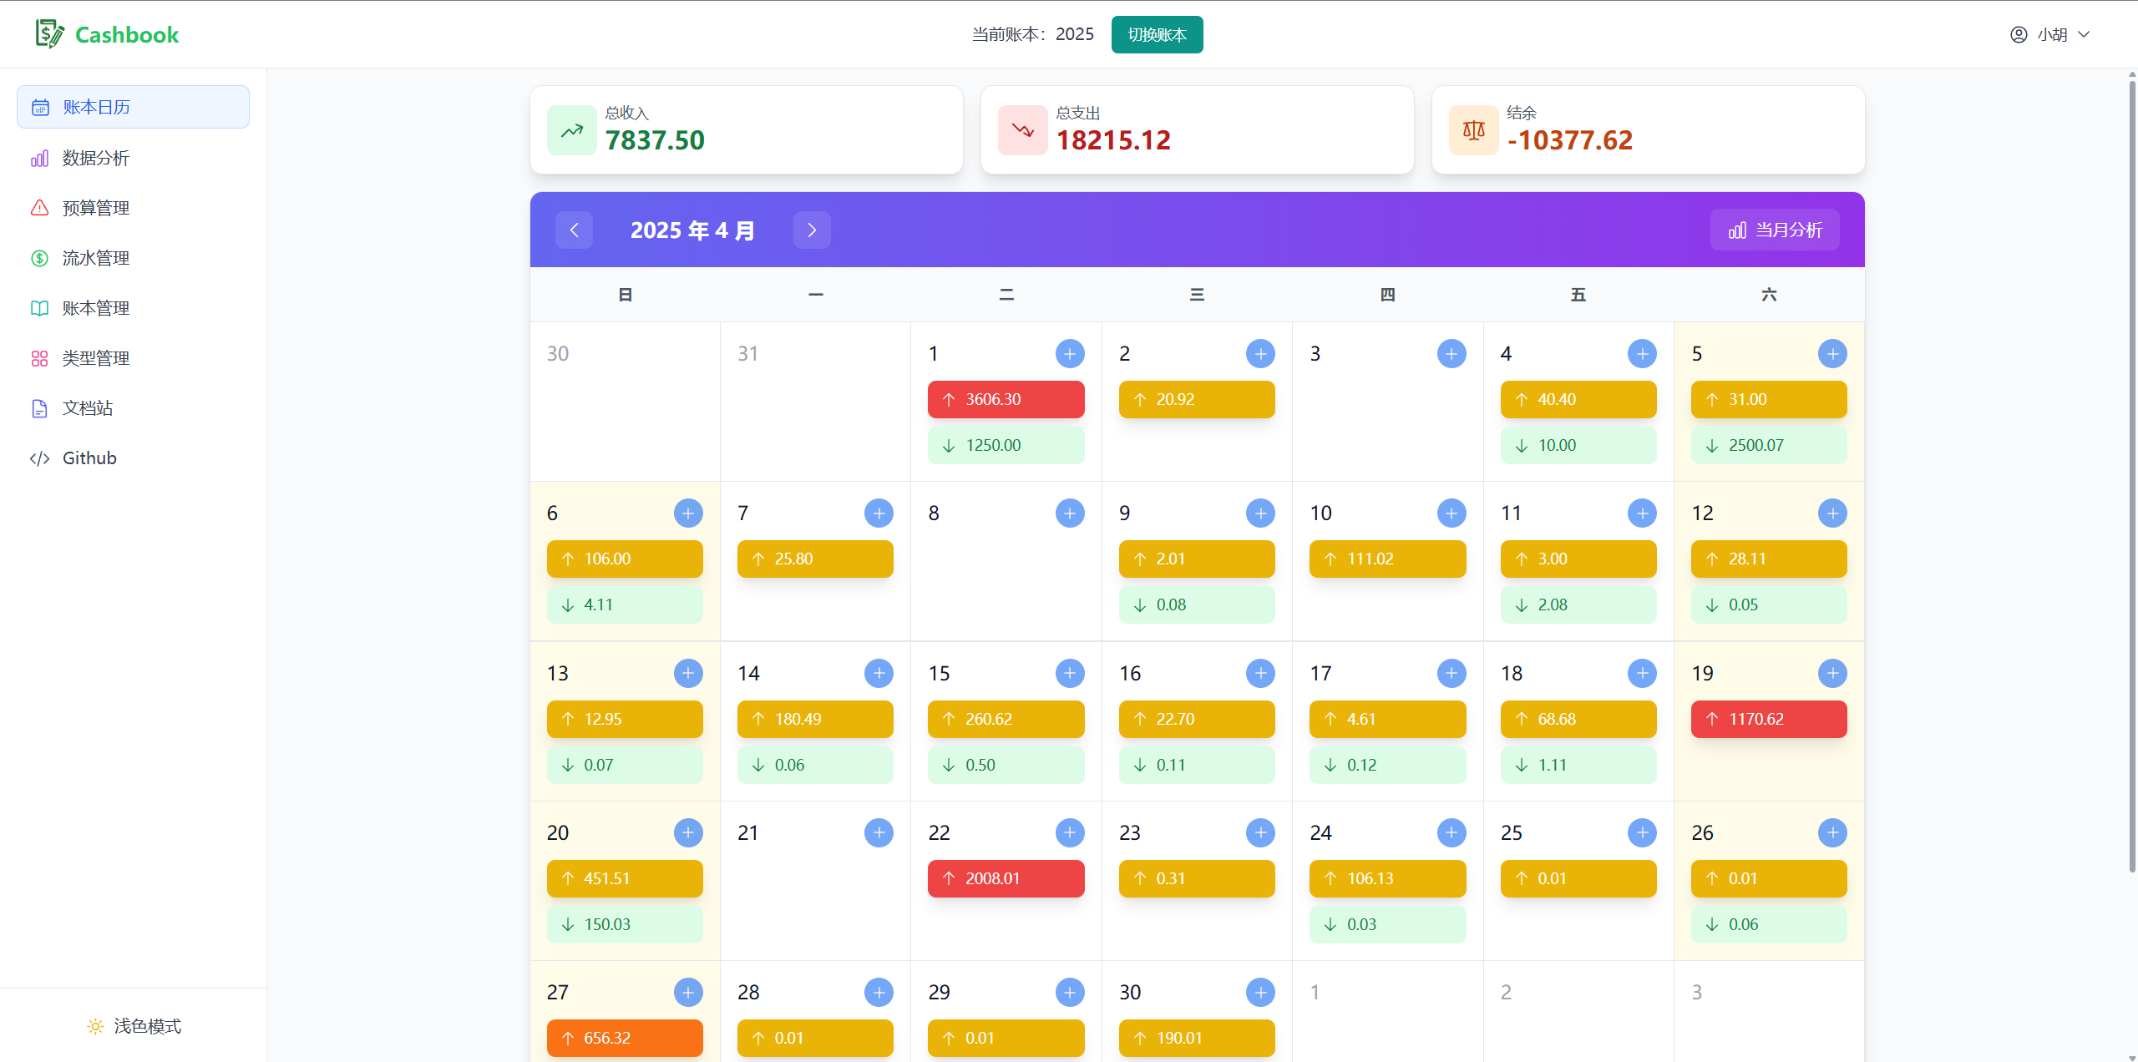Add a record on April 3

(x=1452, y=353)
